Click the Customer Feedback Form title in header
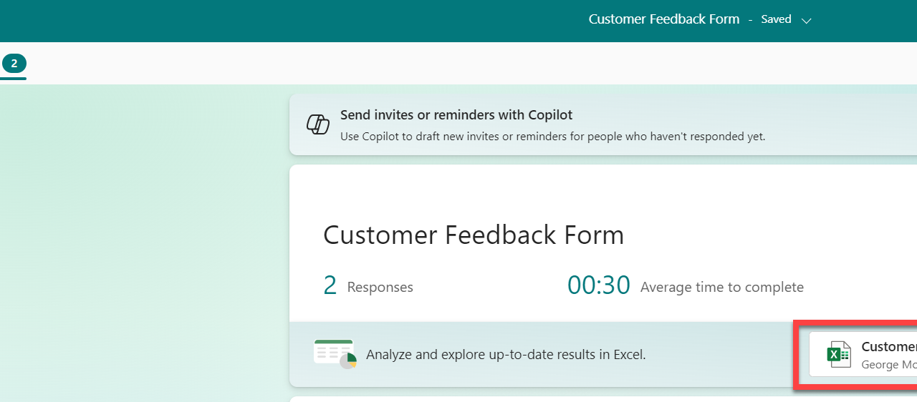 [663, 19]
